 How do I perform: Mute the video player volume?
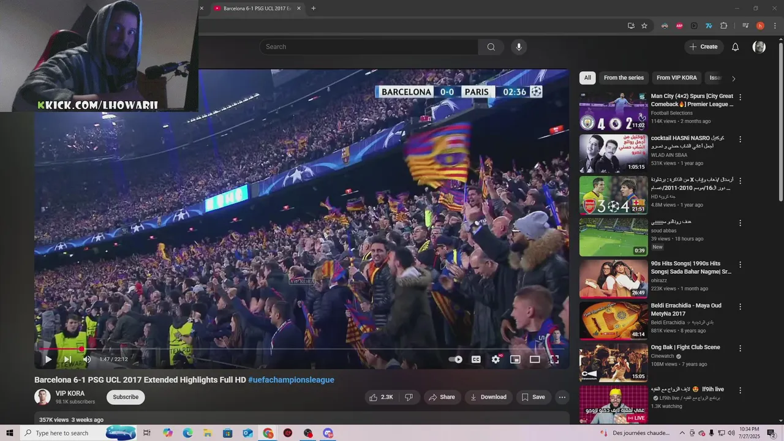tap(87, 360)
